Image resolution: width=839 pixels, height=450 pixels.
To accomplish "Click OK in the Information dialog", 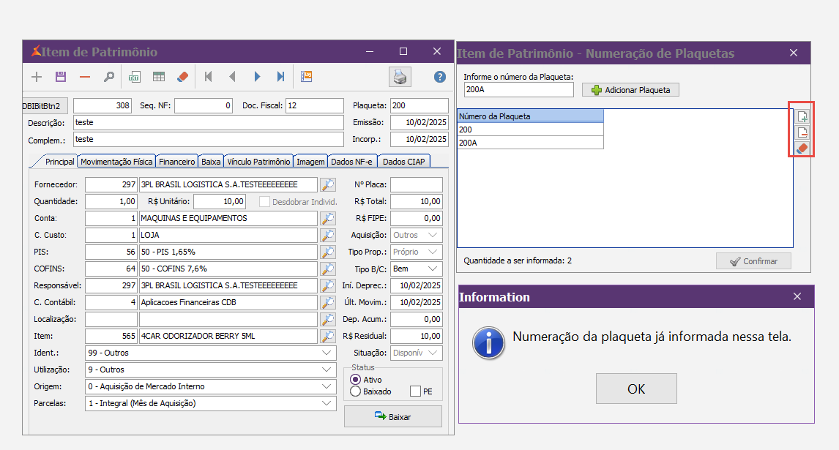I will click(635, 389).
